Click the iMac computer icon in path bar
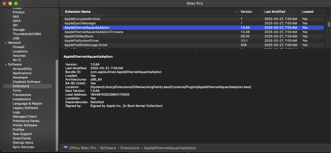The image size is (331, 153). click(66, 147)
